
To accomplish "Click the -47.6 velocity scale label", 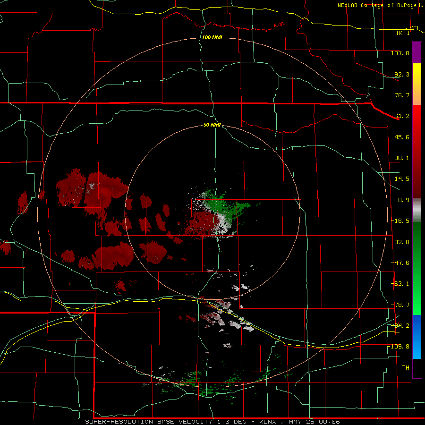I will coord(400,263).
